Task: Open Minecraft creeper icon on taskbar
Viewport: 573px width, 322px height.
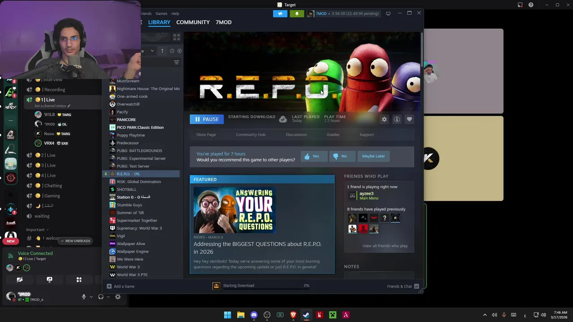Action: [333, 315]
